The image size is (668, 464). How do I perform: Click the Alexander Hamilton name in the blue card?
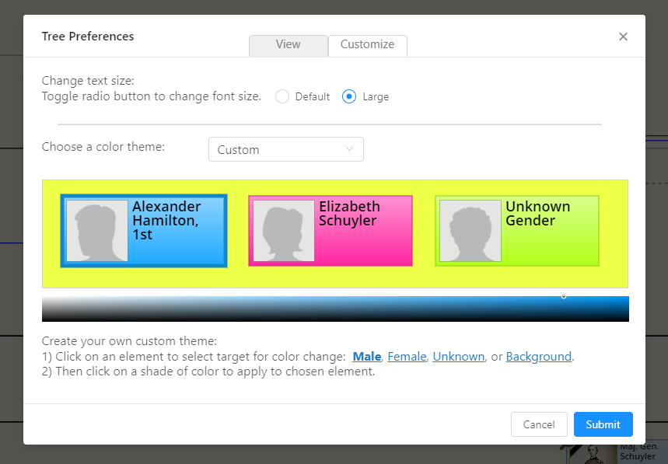point(166,220)
